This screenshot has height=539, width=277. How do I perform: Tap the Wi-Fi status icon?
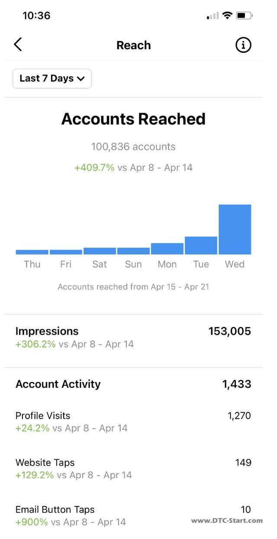pyautogui.click(x=227, y=16)
